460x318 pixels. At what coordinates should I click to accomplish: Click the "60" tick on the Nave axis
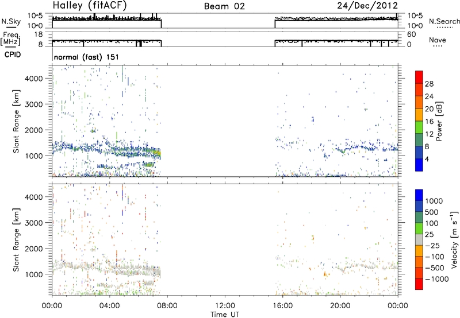coord(411,34)
